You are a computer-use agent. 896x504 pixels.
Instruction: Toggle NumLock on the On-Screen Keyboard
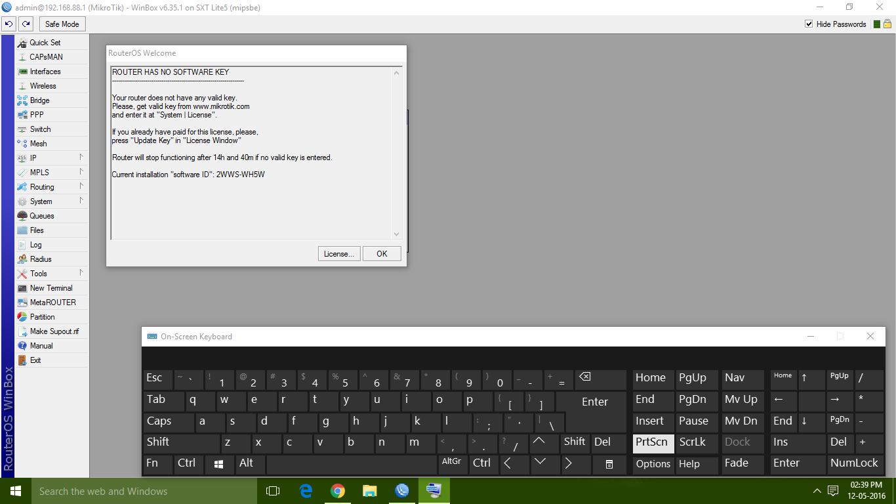pos(854,465)
